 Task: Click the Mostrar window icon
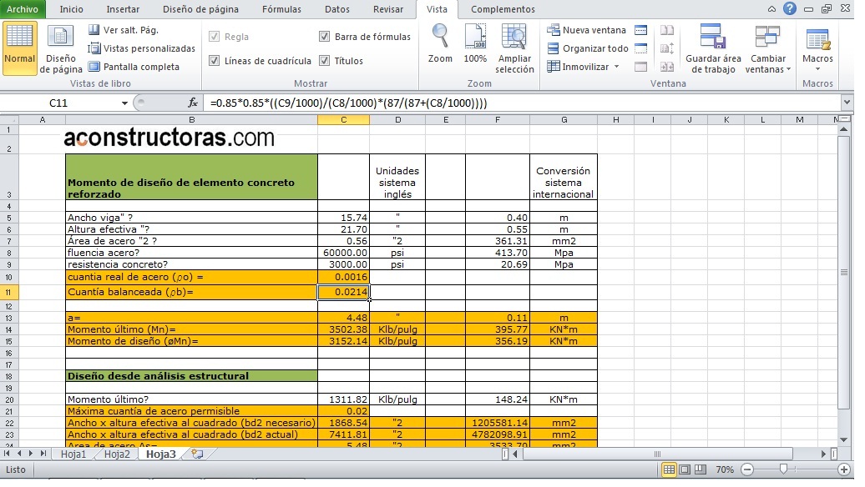click(x=640, y=67)
